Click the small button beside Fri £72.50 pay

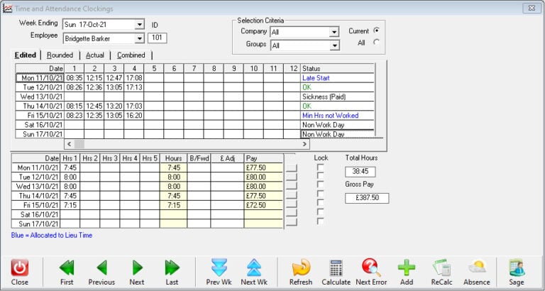[x=292, y=204]
